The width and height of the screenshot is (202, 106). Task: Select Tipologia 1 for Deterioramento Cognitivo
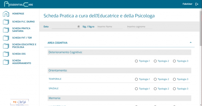coord(136,61)
